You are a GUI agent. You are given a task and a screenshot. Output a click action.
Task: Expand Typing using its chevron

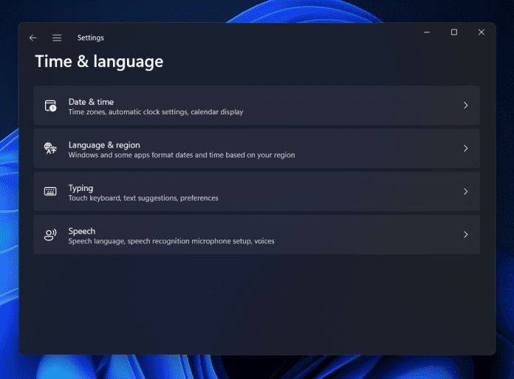click(465, 192)
